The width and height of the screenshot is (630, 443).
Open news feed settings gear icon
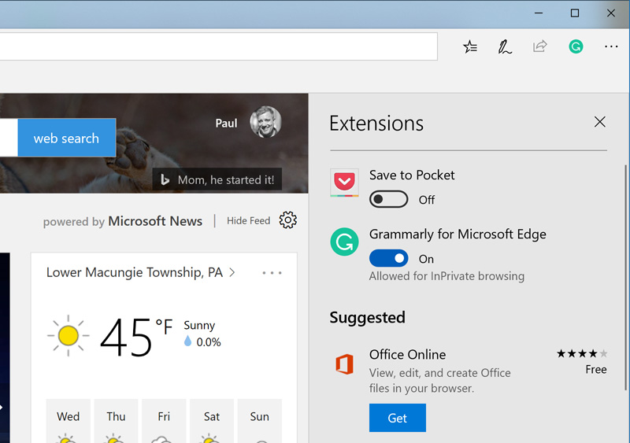(288, 220)
